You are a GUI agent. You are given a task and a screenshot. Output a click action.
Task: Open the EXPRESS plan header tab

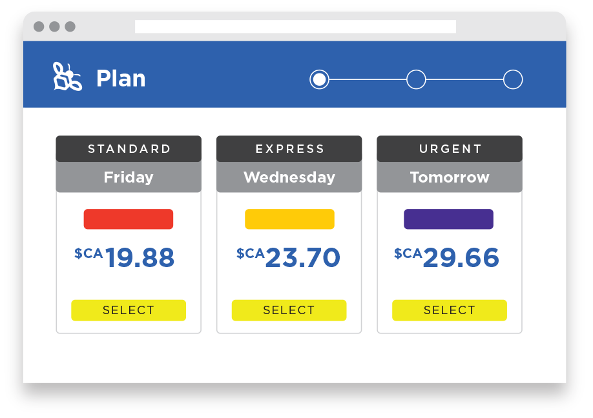point(289,149)
